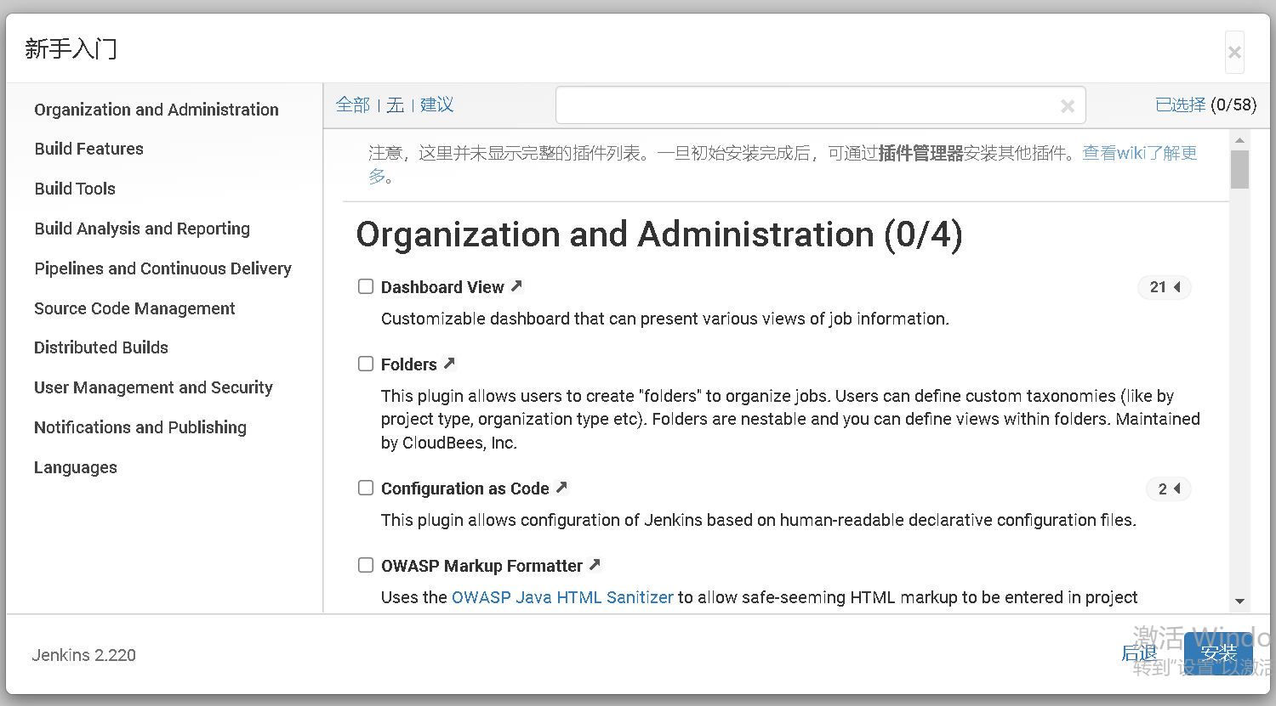The width and height of the screenshot is (1276, 706).
Task: Open OWASP Java HTML Sanitizer link
Action: (562, 597)
